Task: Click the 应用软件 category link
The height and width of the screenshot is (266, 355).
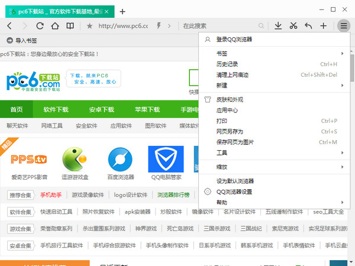Action: [121, 126]
